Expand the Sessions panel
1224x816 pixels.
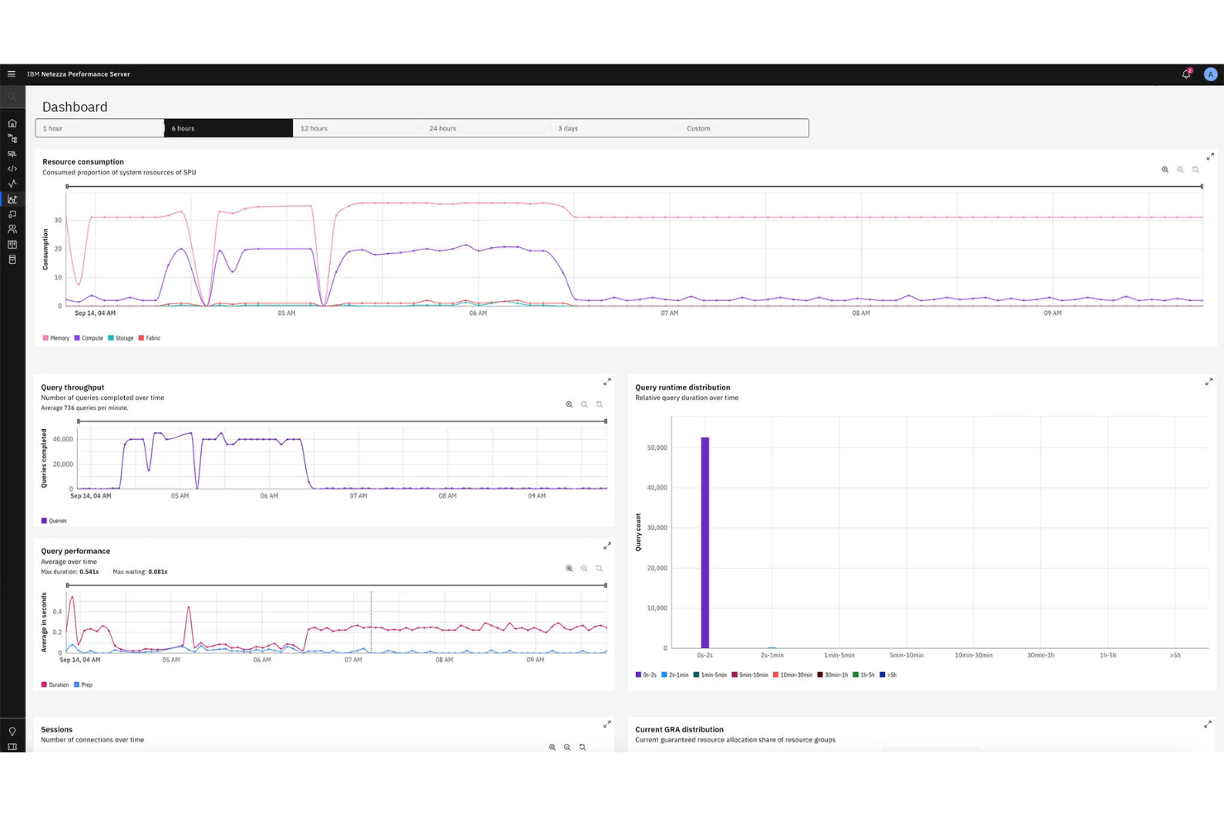(x=607, y=724)
